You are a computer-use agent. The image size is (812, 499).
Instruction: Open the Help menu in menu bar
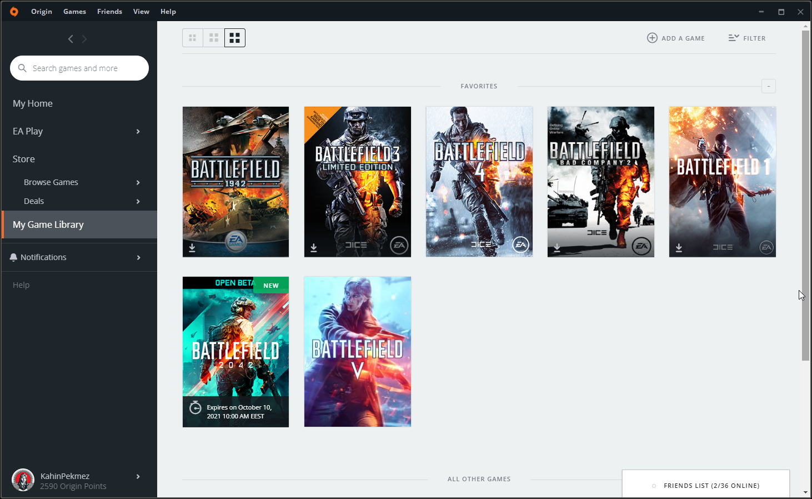168,11
